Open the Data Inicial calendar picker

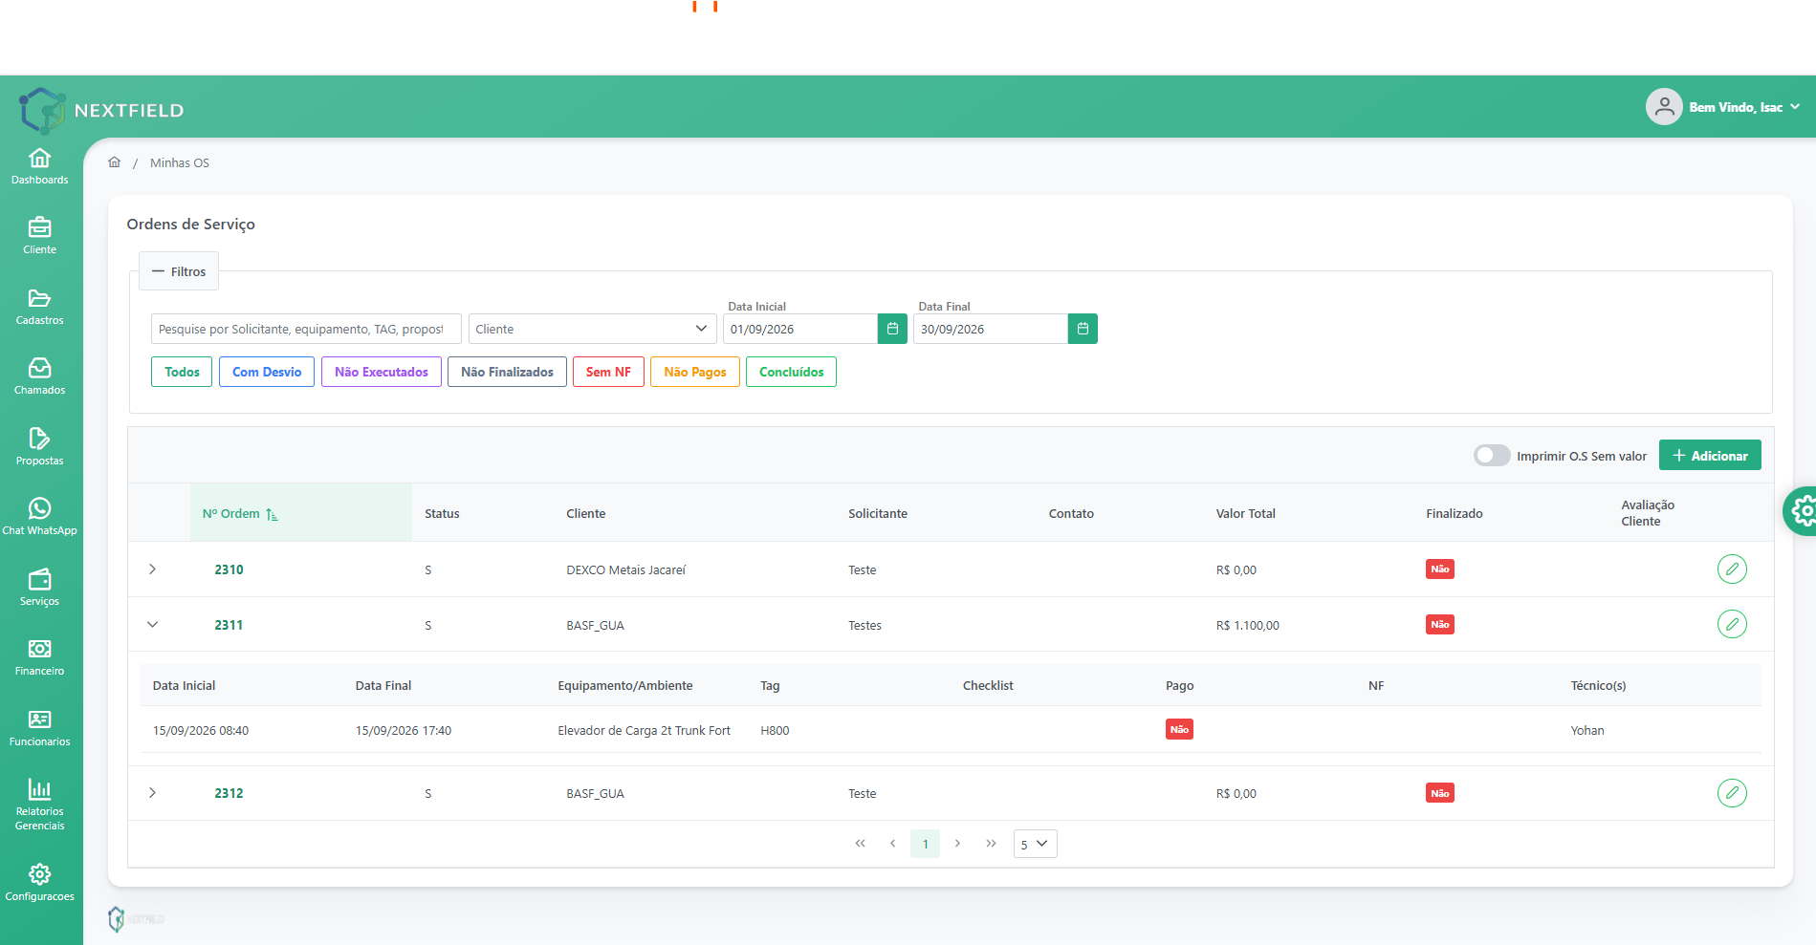(x=892, y=329)
